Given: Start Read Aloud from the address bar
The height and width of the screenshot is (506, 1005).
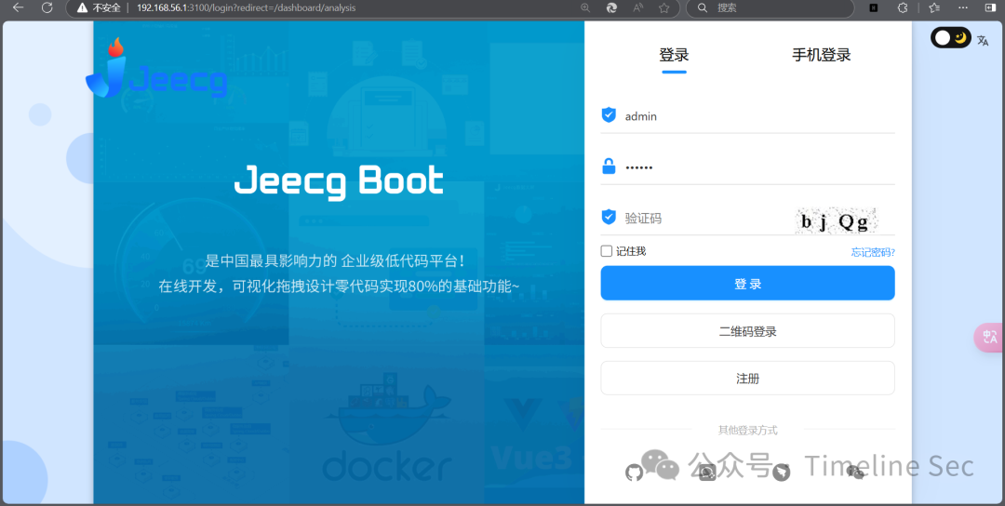Looking at the screenshot, I should [x=638, y=7].
